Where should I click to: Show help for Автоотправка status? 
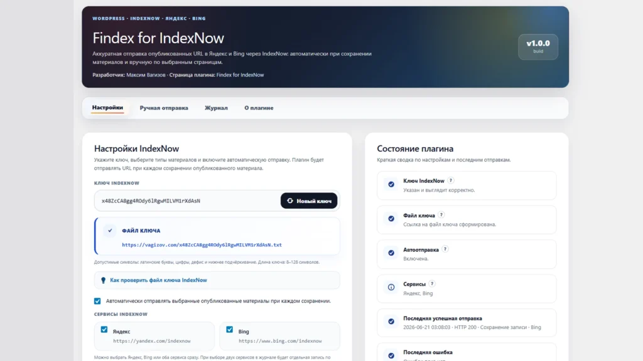point(445,249)
